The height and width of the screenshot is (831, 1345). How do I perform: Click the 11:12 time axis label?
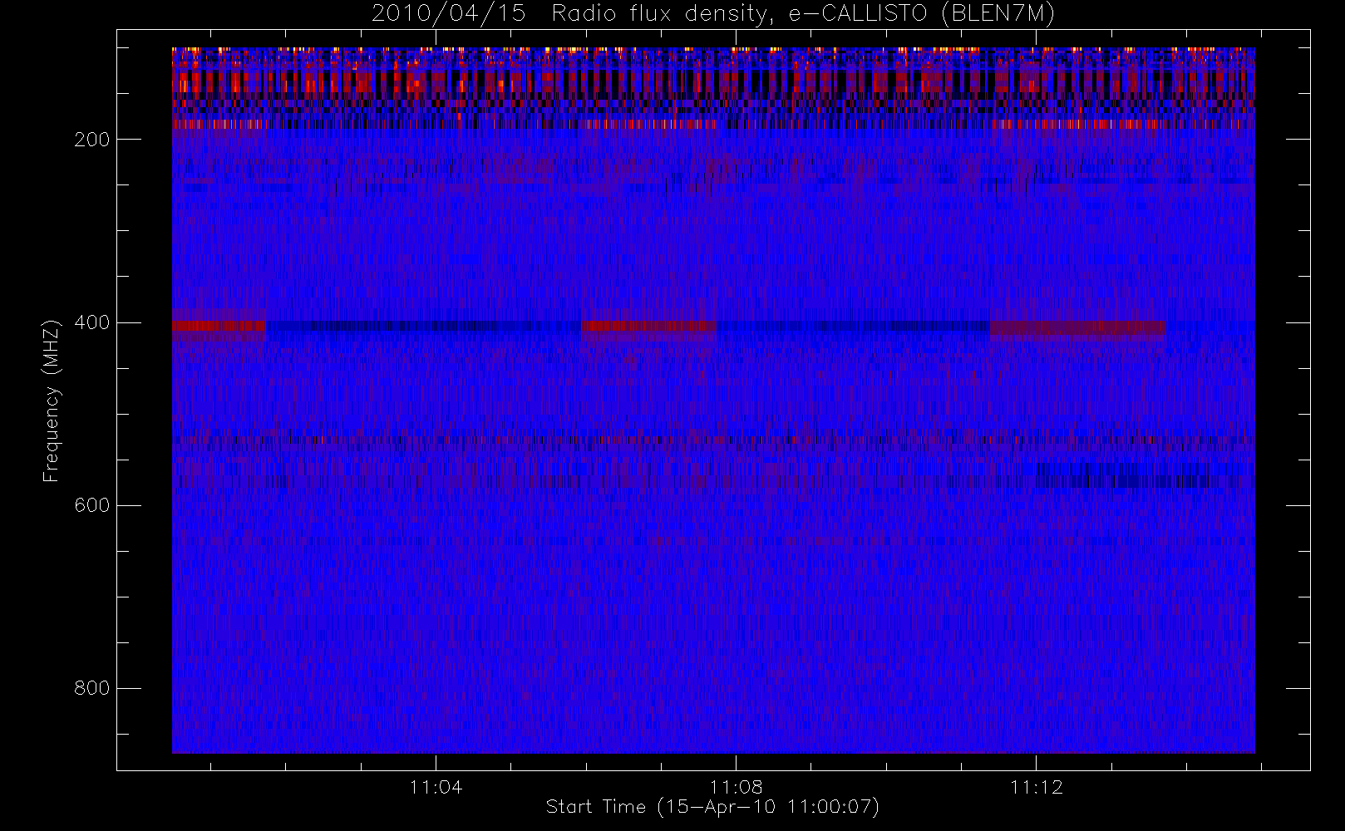[1037, 787]
